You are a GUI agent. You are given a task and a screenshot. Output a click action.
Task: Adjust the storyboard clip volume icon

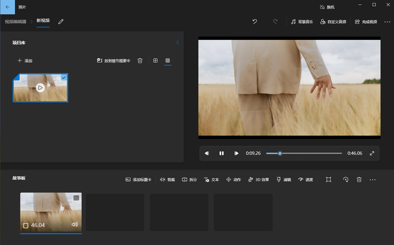point(74,224)
